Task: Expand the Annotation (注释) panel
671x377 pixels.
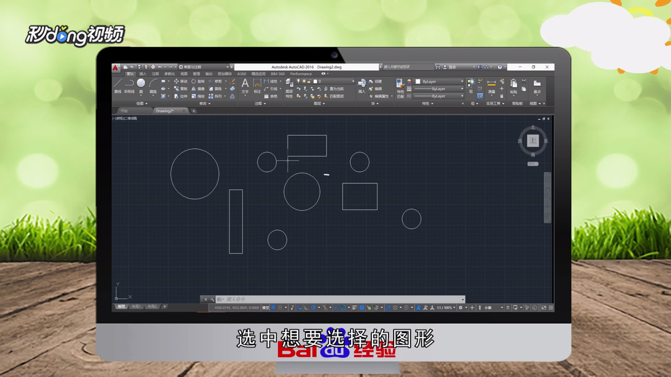Action: pos(260,103)
